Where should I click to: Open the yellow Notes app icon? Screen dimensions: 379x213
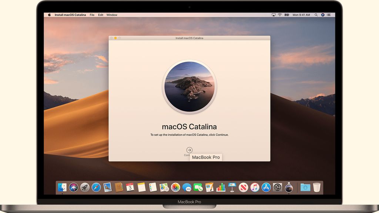coord(141,187)
